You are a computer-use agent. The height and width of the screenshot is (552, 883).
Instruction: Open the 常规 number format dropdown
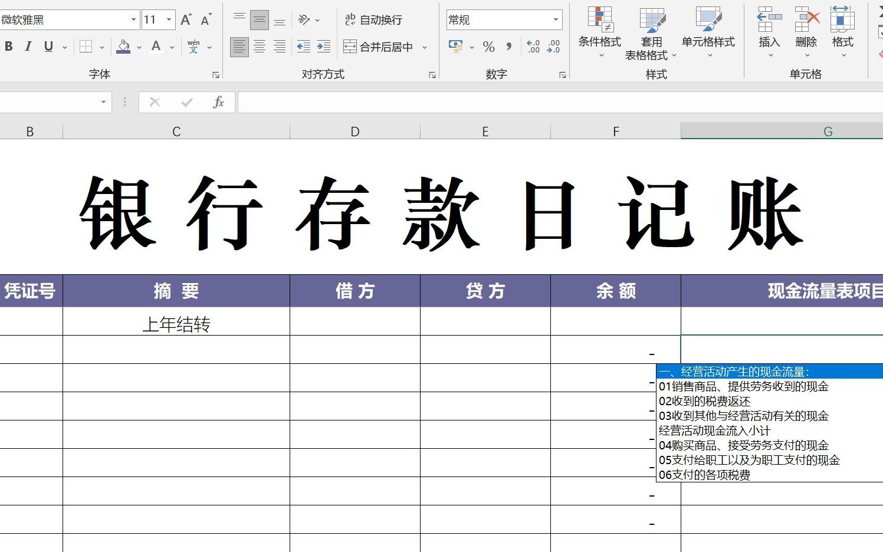click(555, 19)
